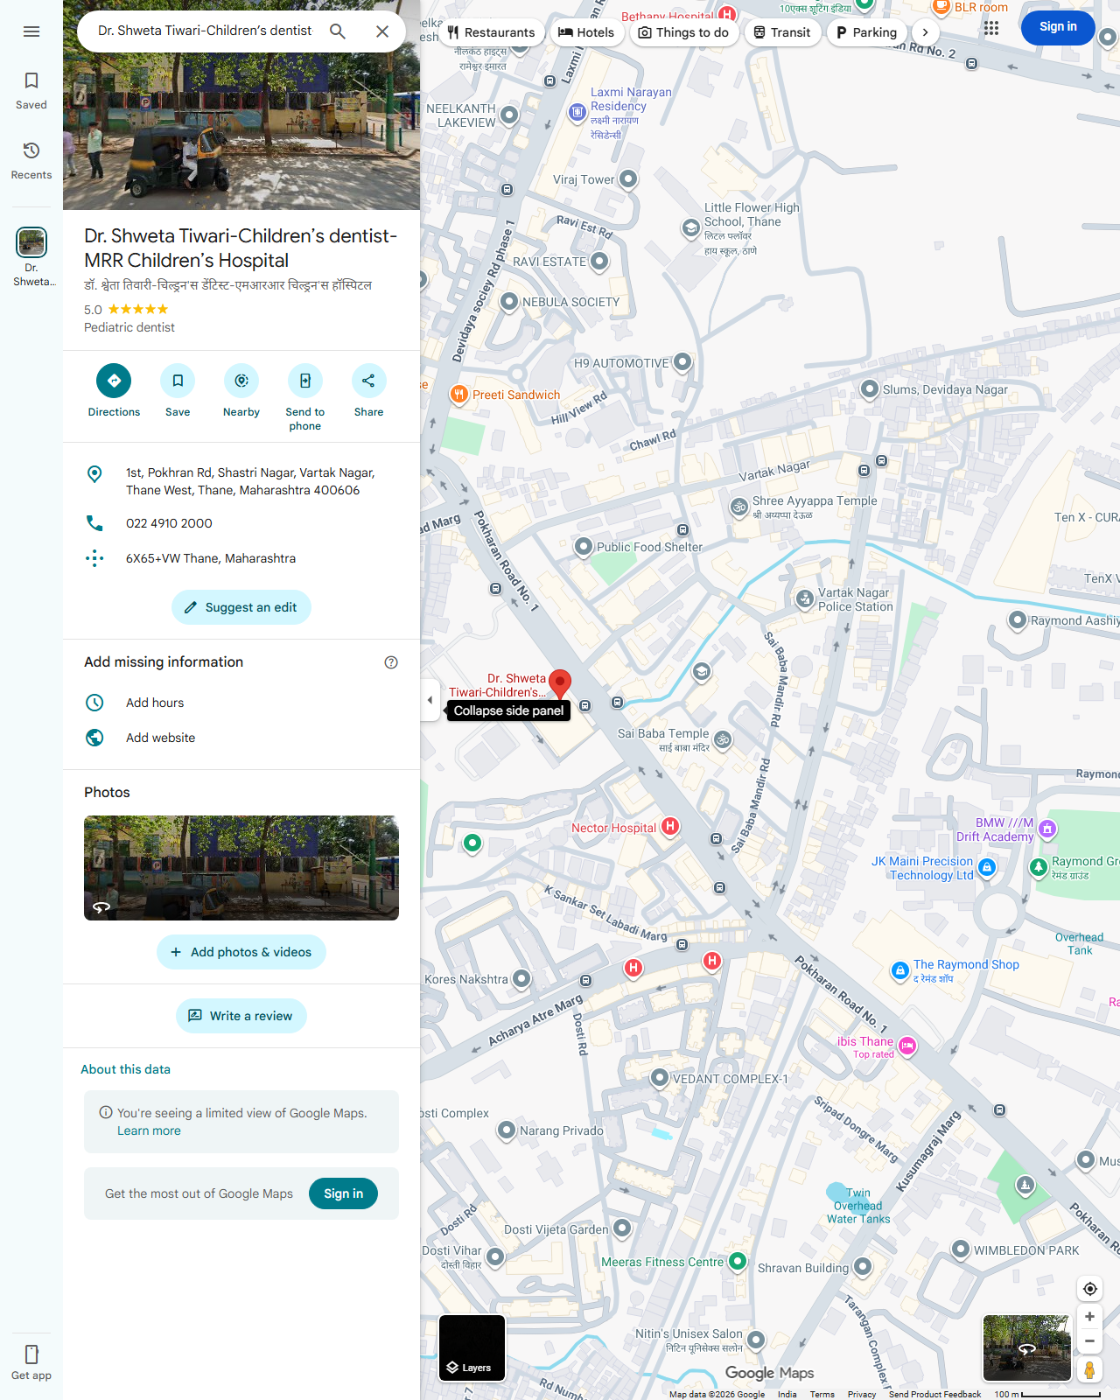This screenshot has height=1400, width=1120.
Task: Click Laxmi Narayan Residency marker
Action: click(x=577, y=112)
